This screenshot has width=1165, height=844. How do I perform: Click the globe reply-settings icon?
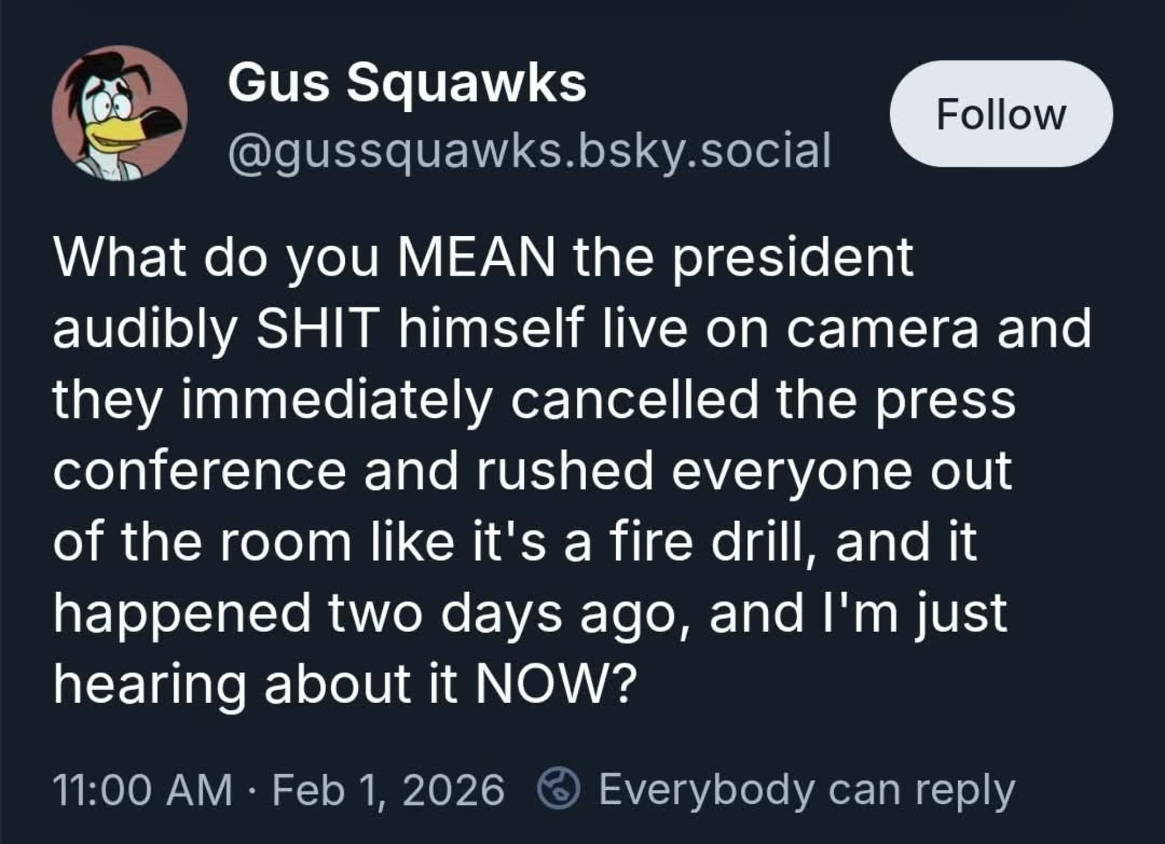click(558, 790)
